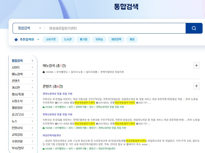205x153 pixels.
Task: Open the 여성인력개발센터 result title
Action: (52, 135)
